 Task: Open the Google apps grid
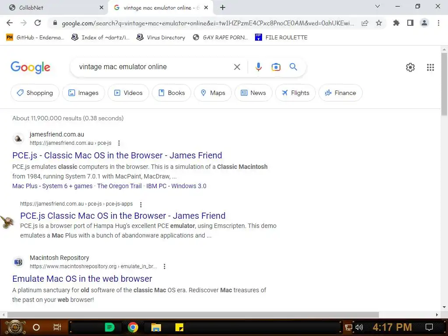pos(430,67)
